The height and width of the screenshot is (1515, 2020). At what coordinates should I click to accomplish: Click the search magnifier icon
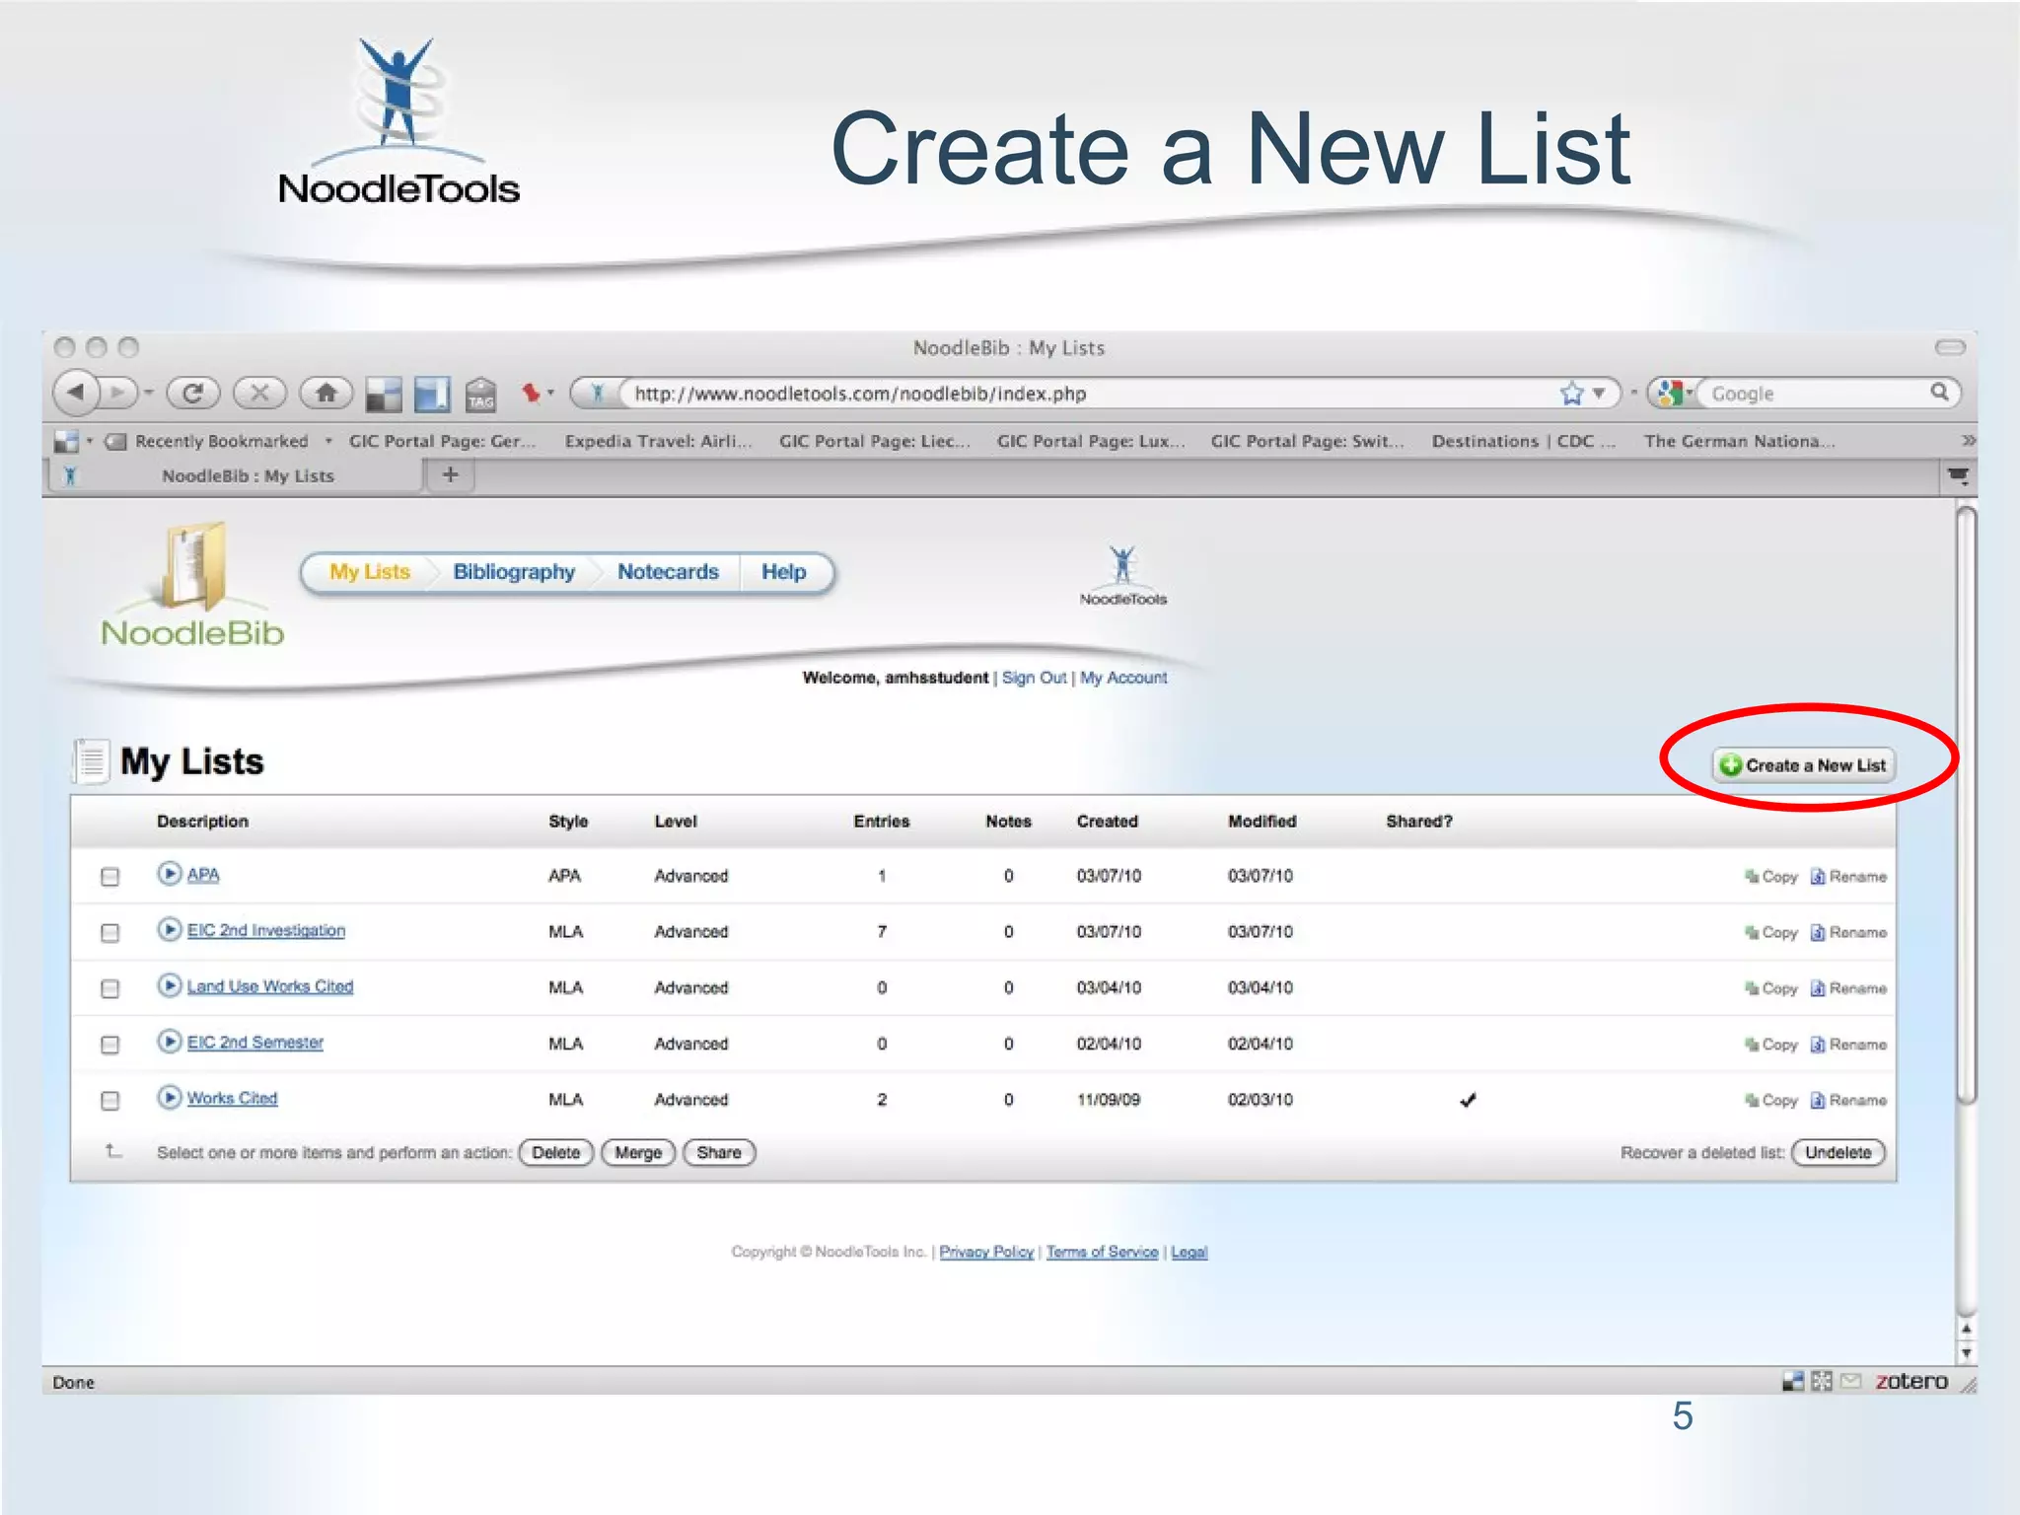[x=1939, y=393]
